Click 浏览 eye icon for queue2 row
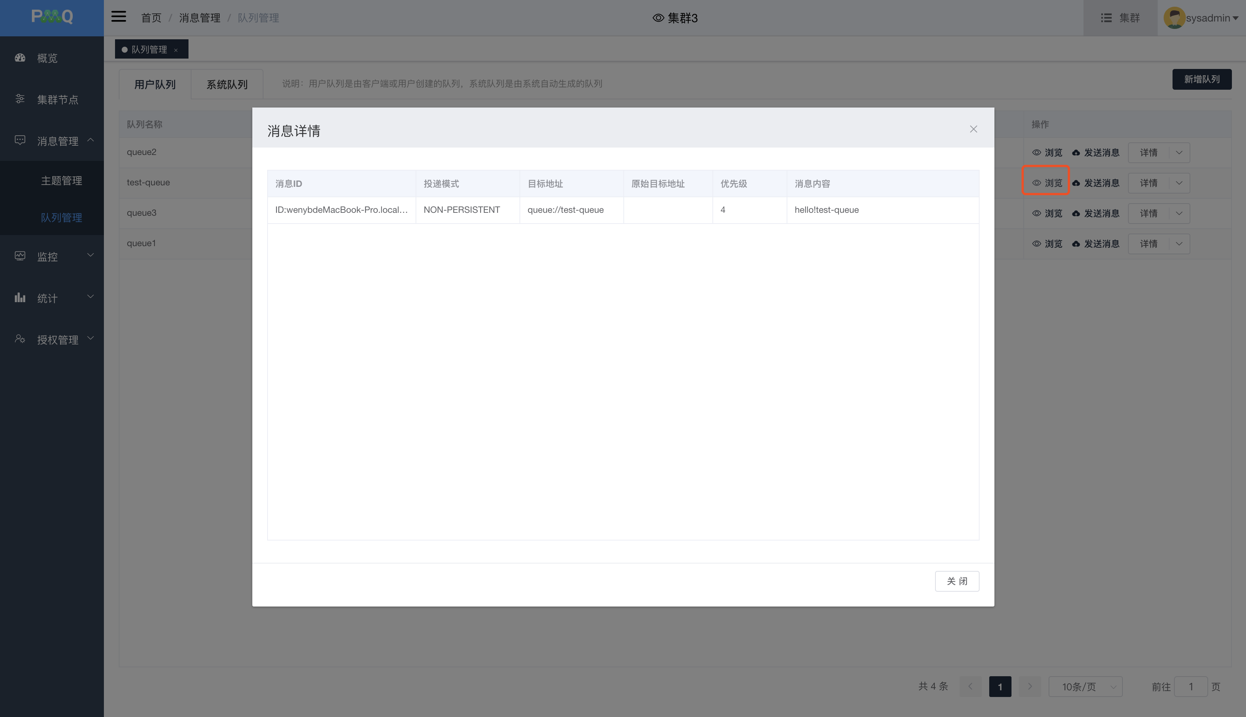This screenshot has width=1246, height=717. click(1036, 153)
